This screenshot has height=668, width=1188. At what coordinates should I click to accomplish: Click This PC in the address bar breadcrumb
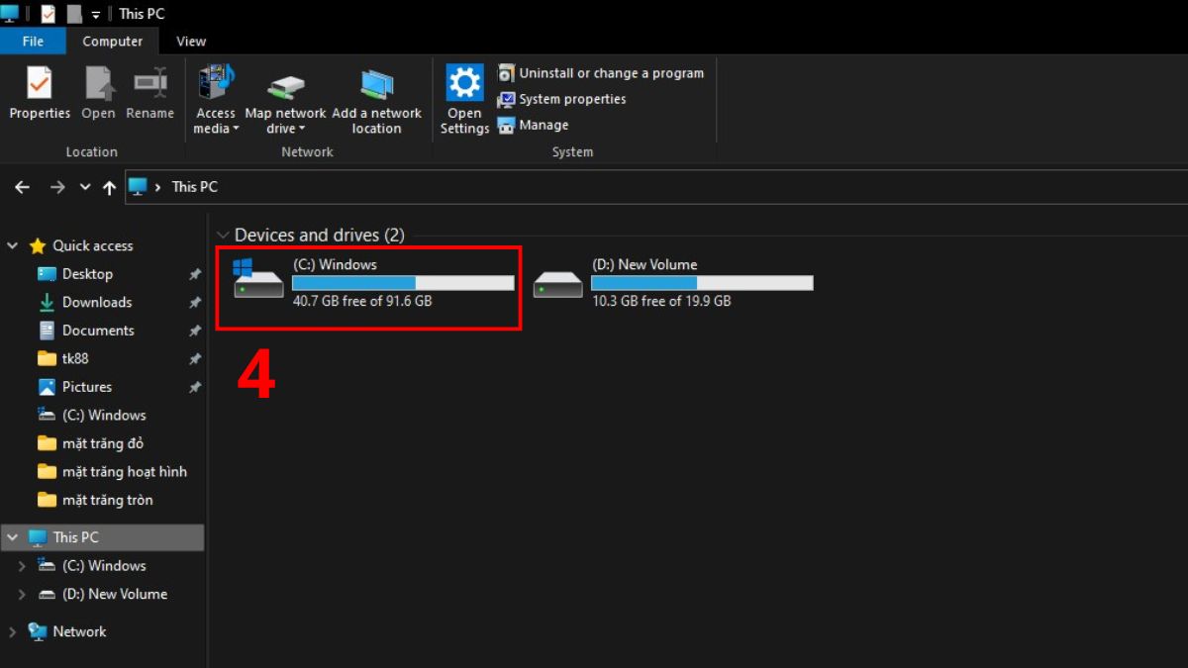coord(194,187)
